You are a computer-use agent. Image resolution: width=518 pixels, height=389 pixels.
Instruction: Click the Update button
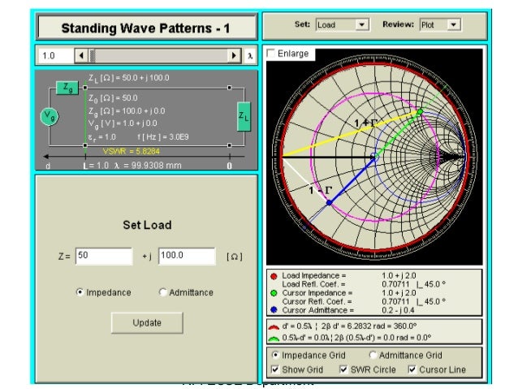147,322
